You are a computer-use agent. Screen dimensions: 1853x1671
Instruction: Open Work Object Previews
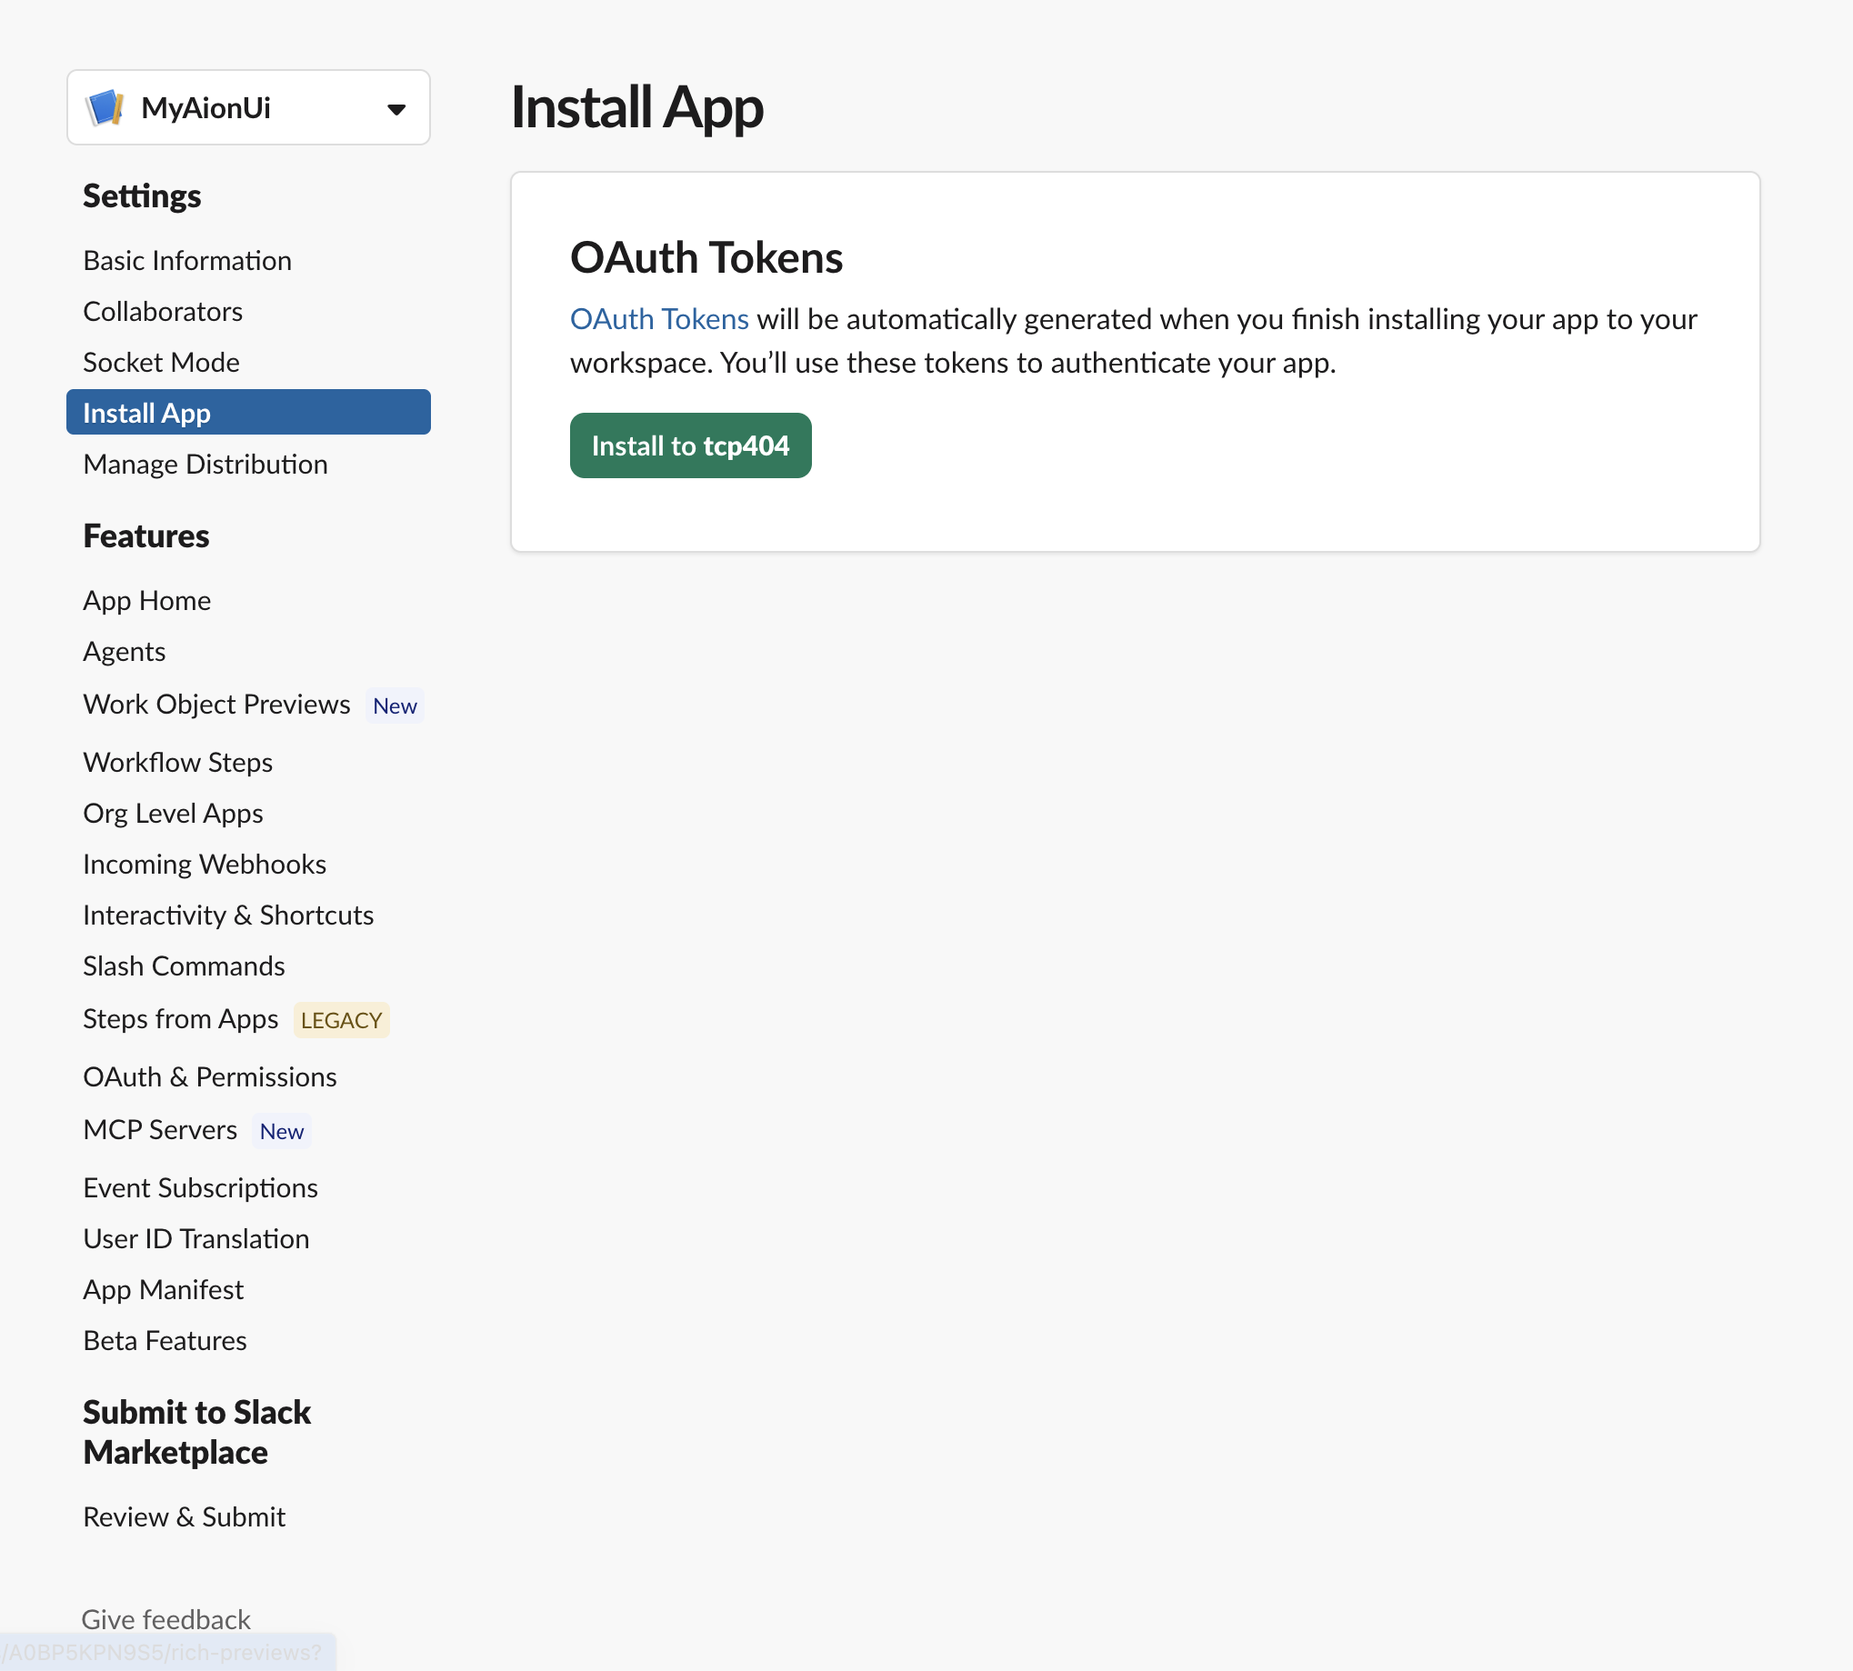click(216, 705)
